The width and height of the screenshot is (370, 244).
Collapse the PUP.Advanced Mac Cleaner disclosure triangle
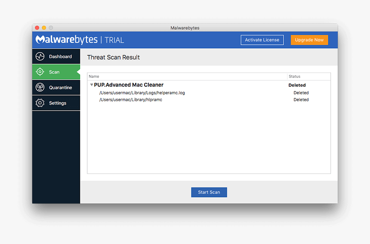click(92, 85)
